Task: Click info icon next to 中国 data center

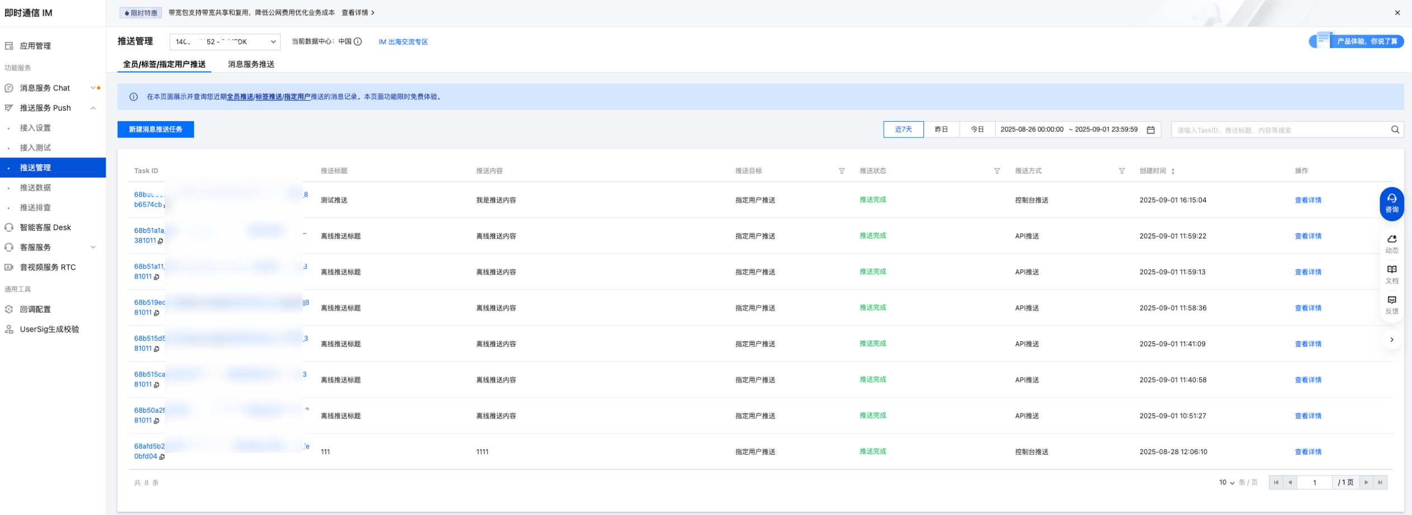Action: [358, 41]
